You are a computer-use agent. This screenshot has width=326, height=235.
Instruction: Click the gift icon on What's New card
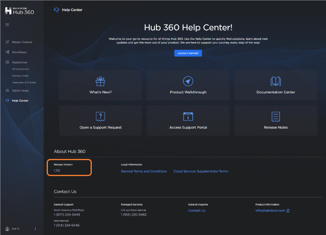101,81
